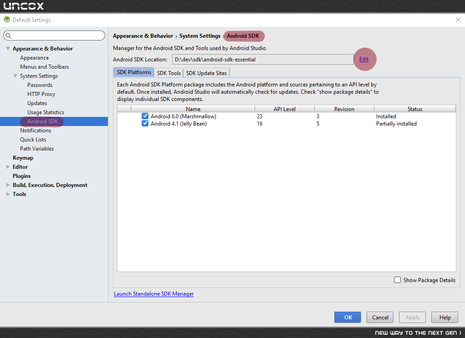This screenshot has height=338, width=465.
Task: Open Help button
Action: 445,317
